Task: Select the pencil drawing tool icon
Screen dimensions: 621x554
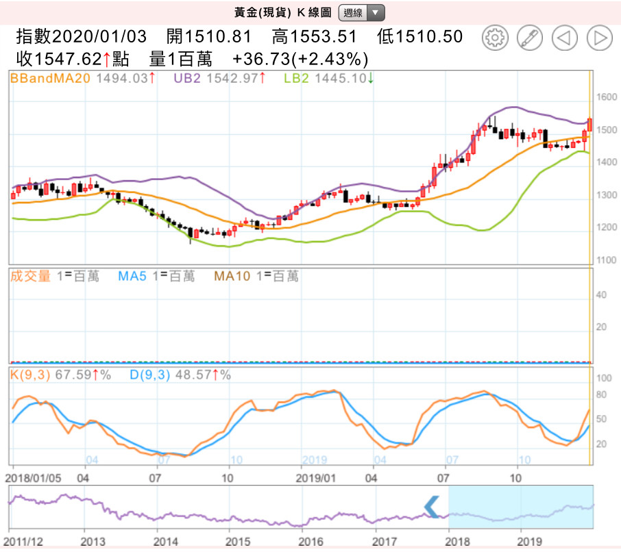Action: (x=529, y=38)
